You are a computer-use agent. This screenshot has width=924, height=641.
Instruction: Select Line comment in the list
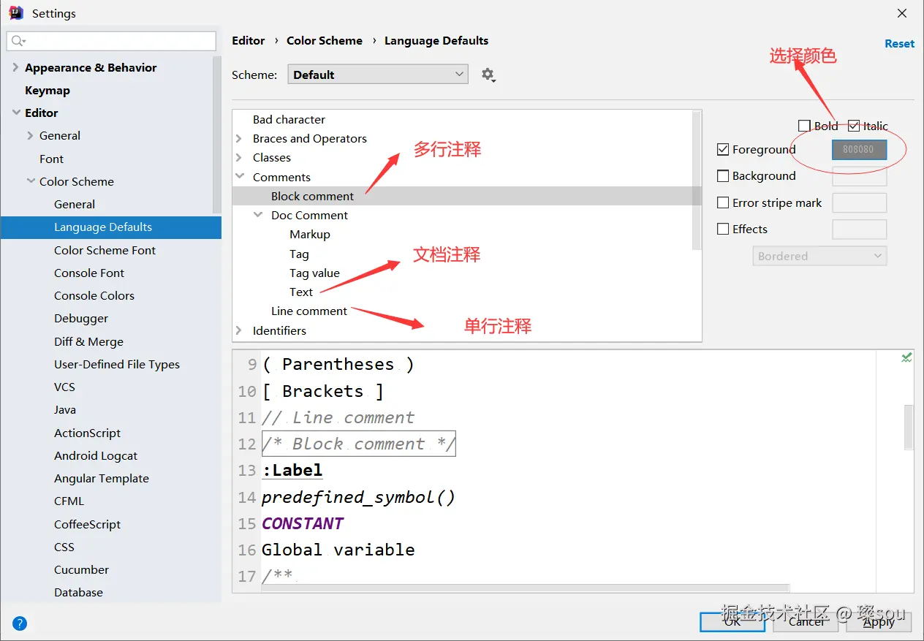pos(309,311)
